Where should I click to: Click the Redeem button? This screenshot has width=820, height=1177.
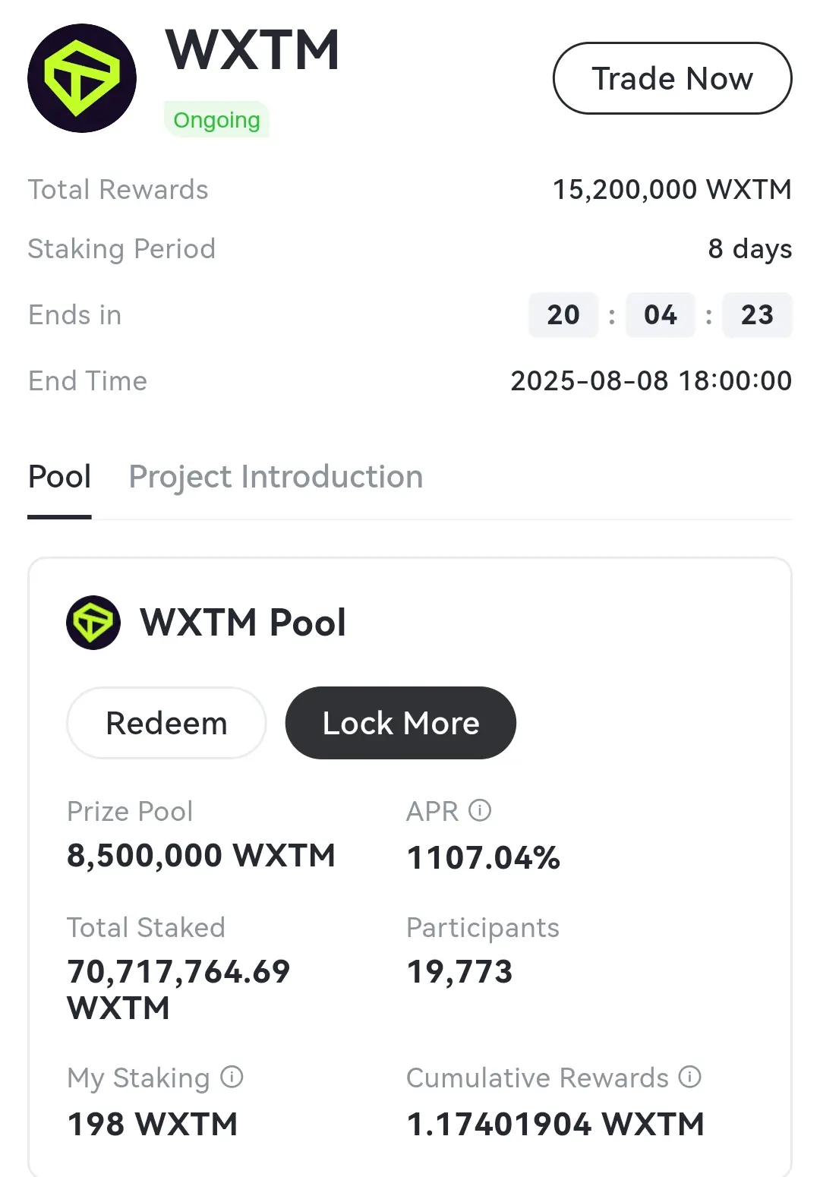(x=166, y=723)
